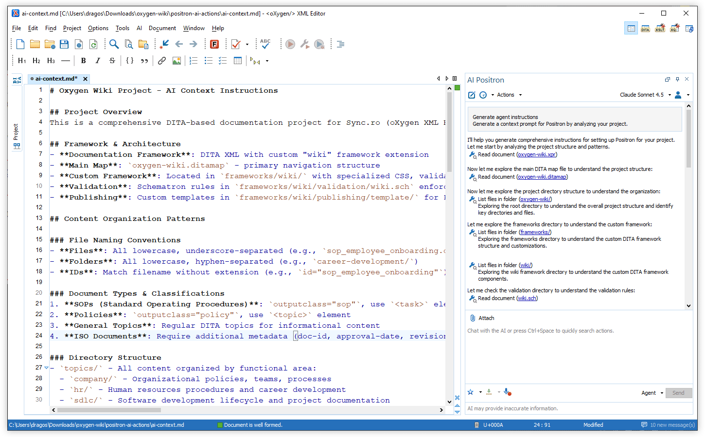Click the microphone voice input icon

pos(507,392)
